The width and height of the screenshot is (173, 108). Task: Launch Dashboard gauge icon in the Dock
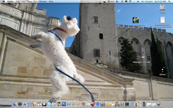[x=20, y=104]
